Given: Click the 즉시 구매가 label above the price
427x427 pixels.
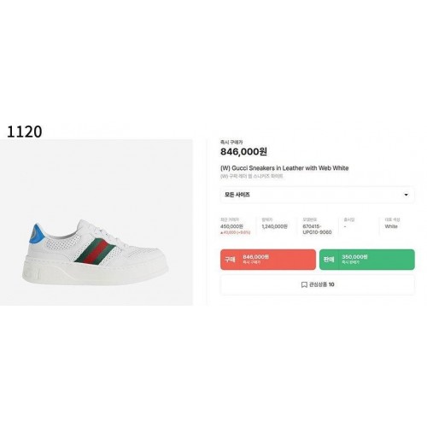Looking at the screenshot, I should [231, 142].
